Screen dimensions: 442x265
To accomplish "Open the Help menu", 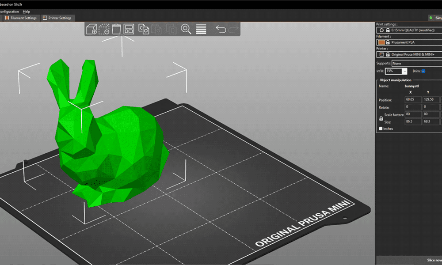I will coord(26,11).
